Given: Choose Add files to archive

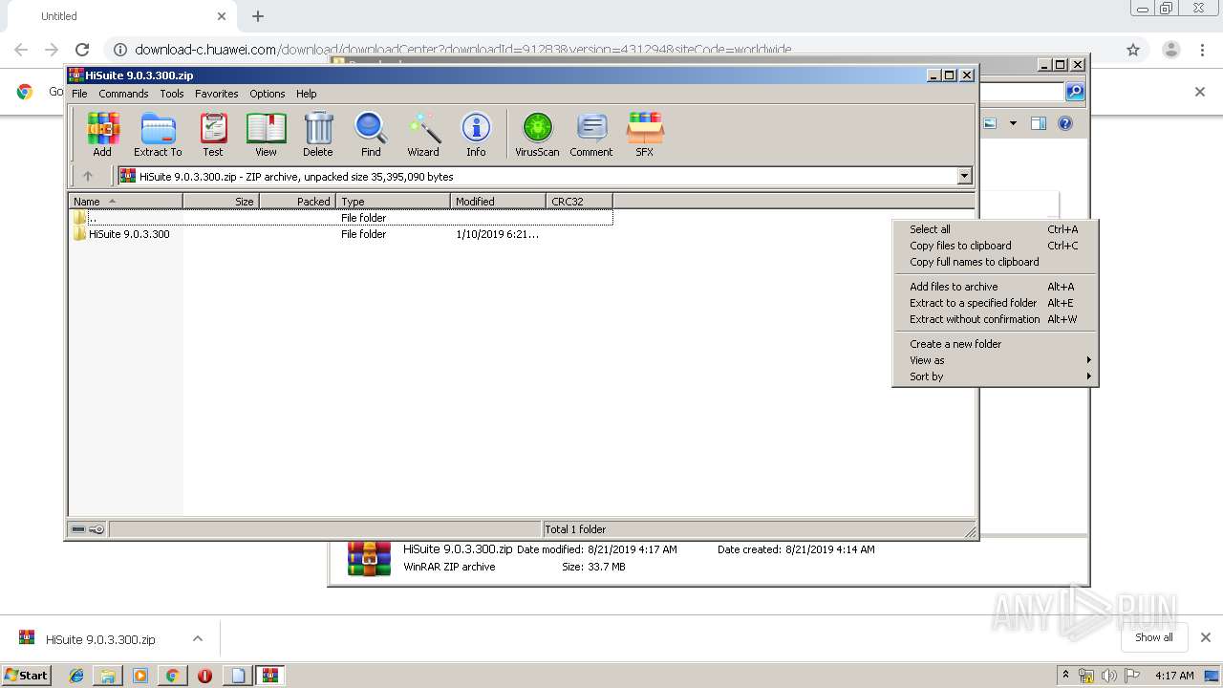Looking at the screenshot, I should 995,287.
